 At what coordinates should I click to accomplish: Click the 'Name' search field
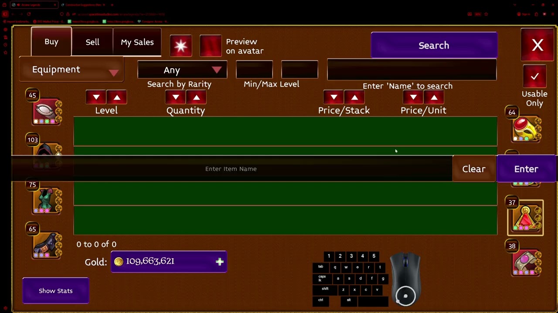pyautogui.click(x=412, y=70)
